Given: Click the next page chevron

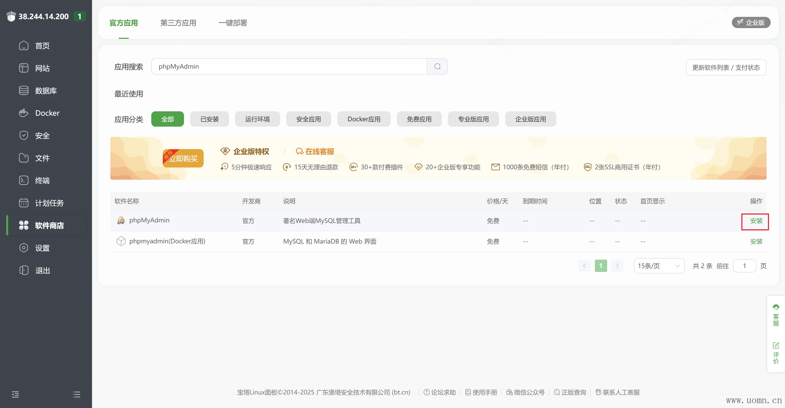Looking at the screenshot, I should [617, 266].
